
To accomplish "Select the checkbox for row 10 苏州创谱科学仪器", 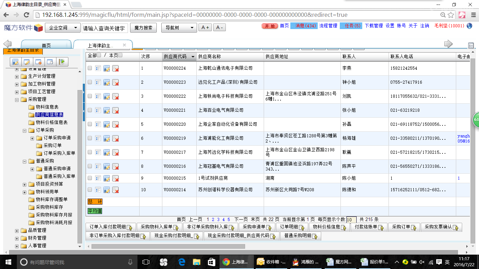I will (x=90, y=189).
